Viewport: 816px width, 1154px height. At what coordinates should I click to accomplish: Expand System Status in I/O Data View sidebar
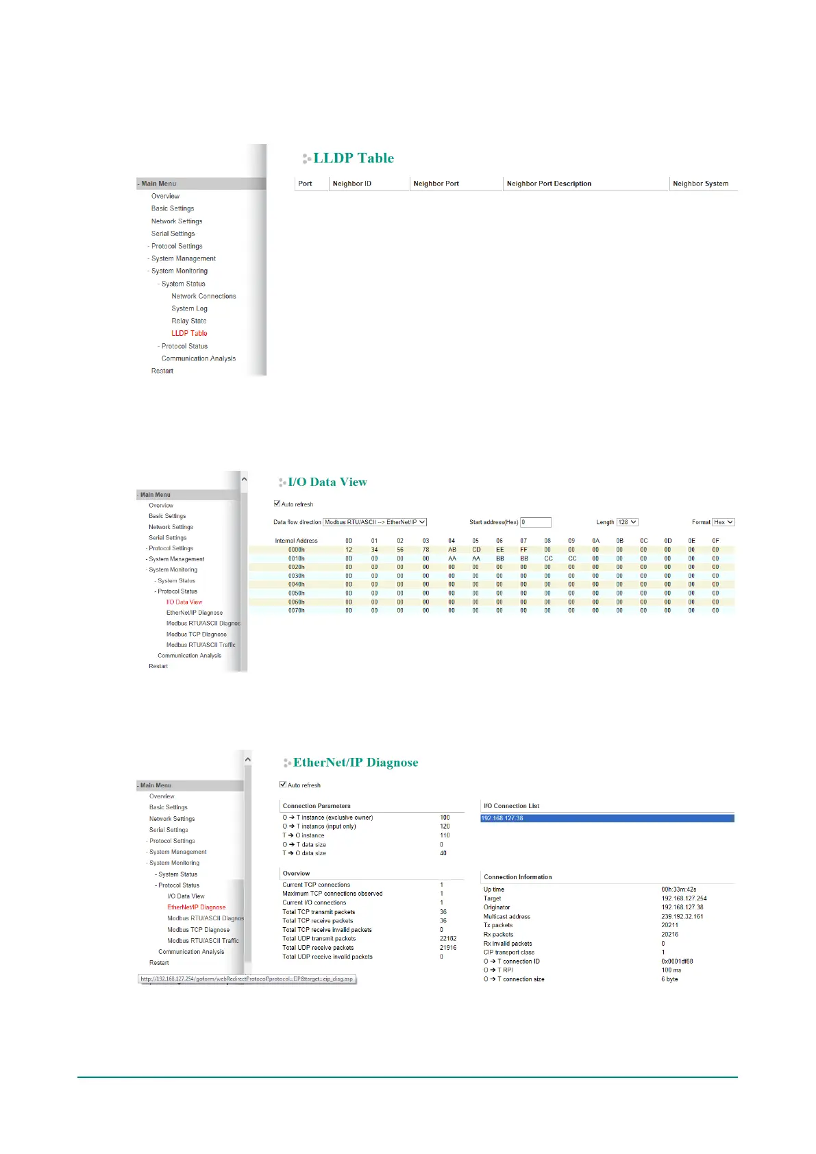click(x=175, y=580)
